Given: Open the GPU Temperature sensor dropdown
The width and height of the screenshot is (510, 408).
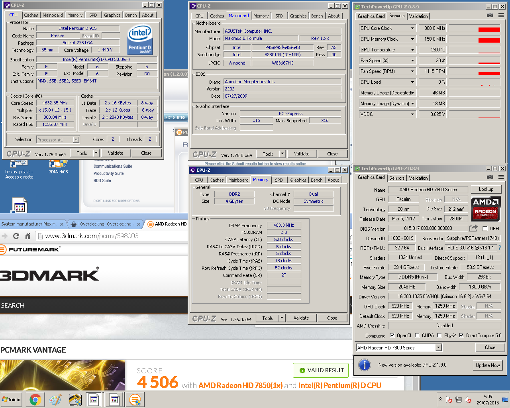Looking at the screenshot, I should pos(412,50).
